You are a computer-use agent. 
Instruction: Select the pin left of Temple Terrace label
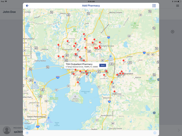click(x=100, y=46)
